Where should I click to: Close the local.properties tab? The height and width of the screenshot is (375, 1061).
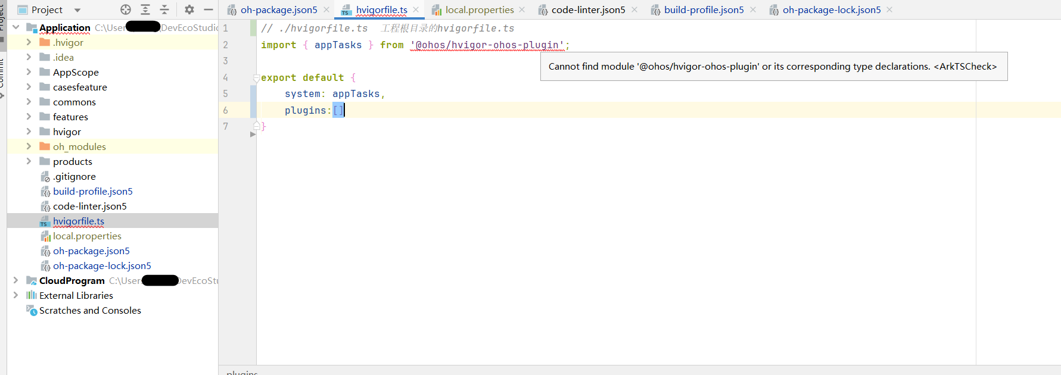tap(522, 10)
